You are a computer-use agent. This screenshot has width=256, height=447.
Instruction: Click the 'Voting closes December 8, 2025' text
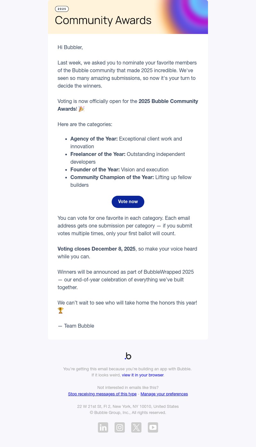[x=96, y=249]
